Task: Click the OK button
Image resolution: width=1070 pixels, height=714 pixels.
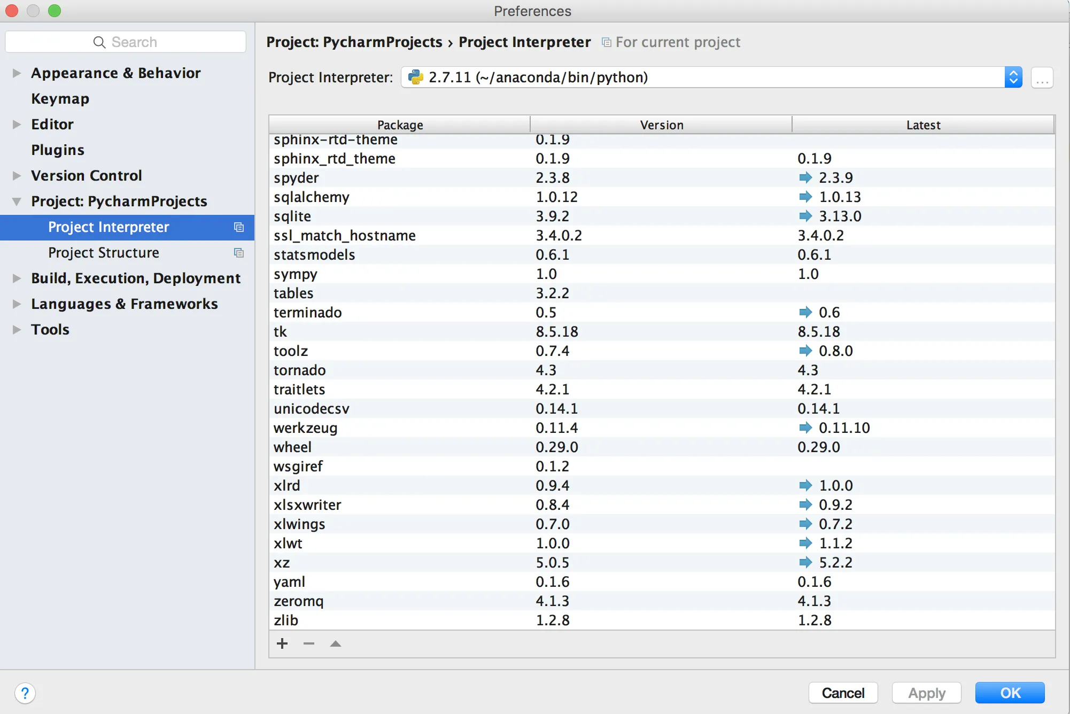Action: 1010,693
